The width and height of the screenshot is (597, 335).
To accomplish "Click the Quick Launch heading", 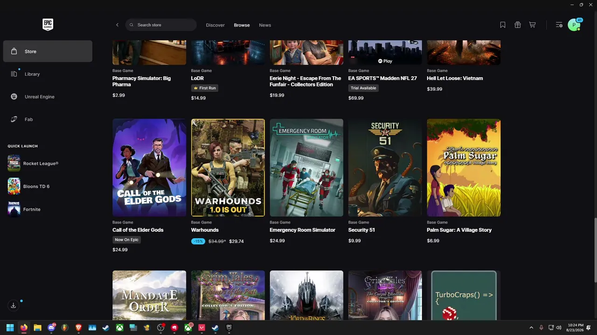I will (22, 146).
